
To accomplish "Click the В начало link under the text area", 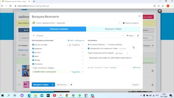I will click(x=98, y=68).
